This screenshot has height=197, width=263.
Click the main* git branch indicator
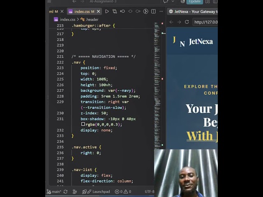point(54,192)
